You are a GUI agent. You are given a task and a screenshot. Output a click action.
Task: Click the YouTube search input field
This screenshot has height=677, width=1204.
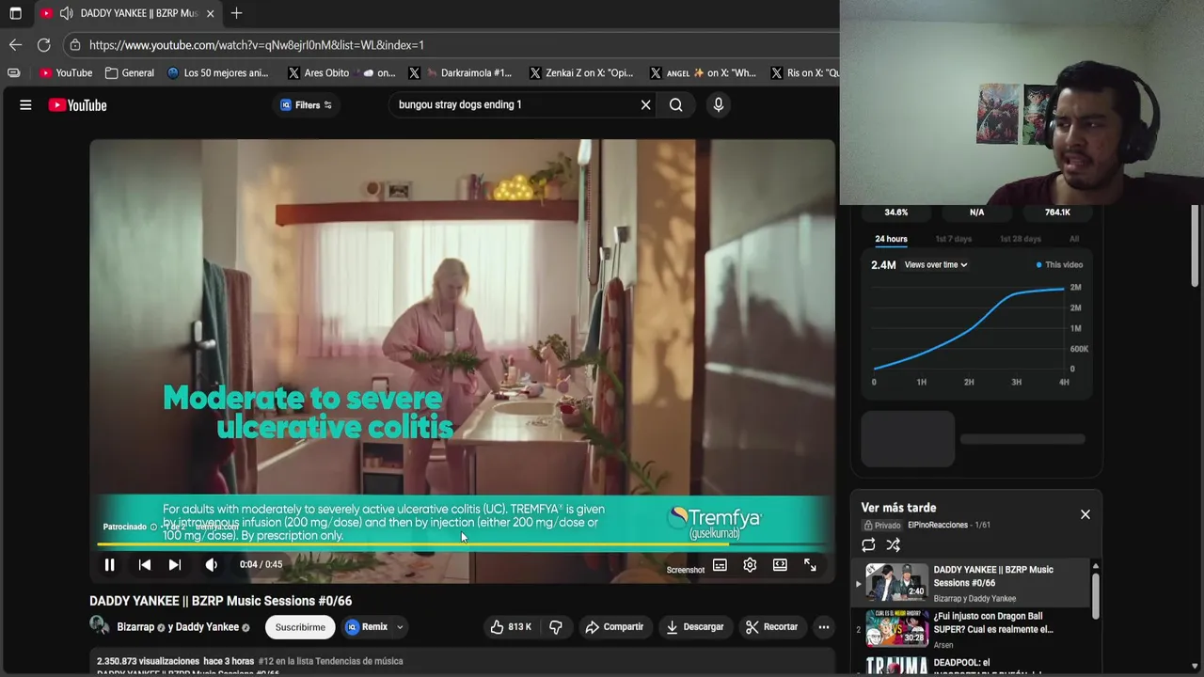pyautogui.click(x=515, y=104)
